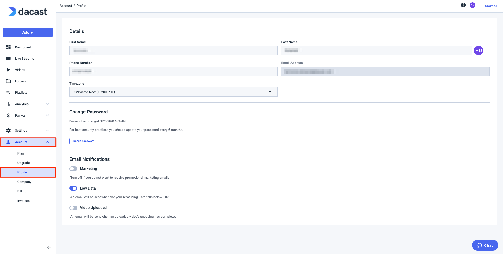
Task: Click the Change Password heading
Action: (88, 112)
